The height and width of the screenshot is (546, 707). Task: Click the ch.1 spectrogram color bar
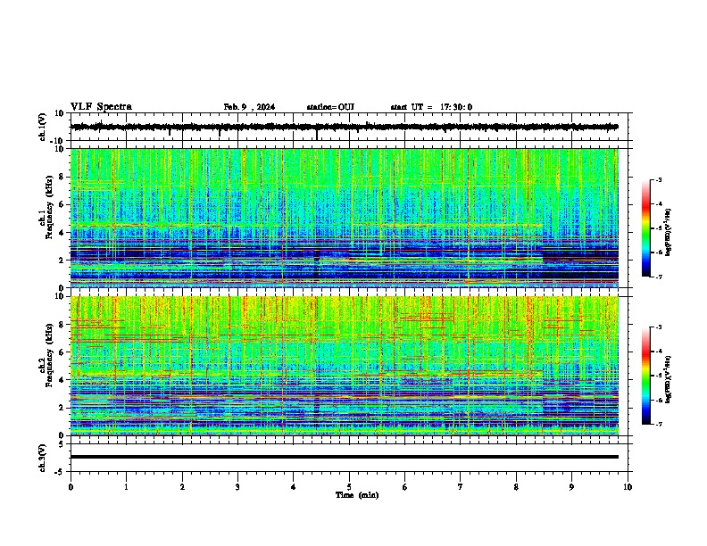click(x=646, y=228)
